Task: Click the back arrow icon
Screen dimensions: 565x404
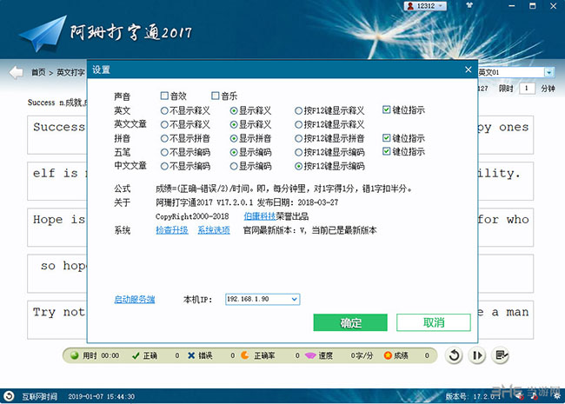Action: [x=16, y=72]
